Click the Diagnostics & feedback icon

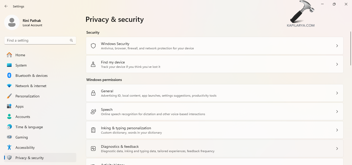click(x=93, y=148)
